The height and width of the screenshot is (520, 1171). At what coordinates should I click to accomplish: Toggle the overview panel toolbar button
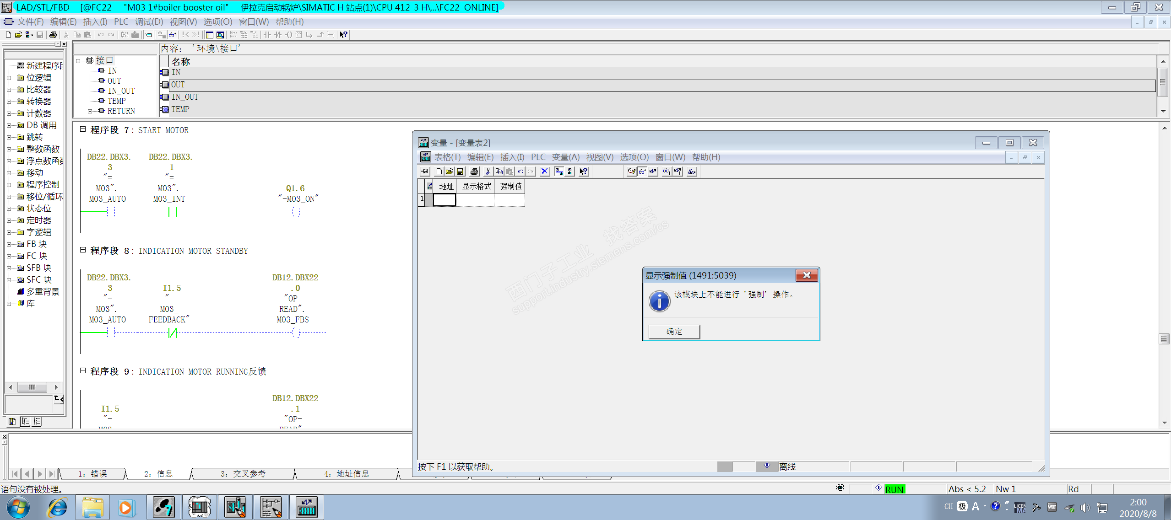[209, 35]
